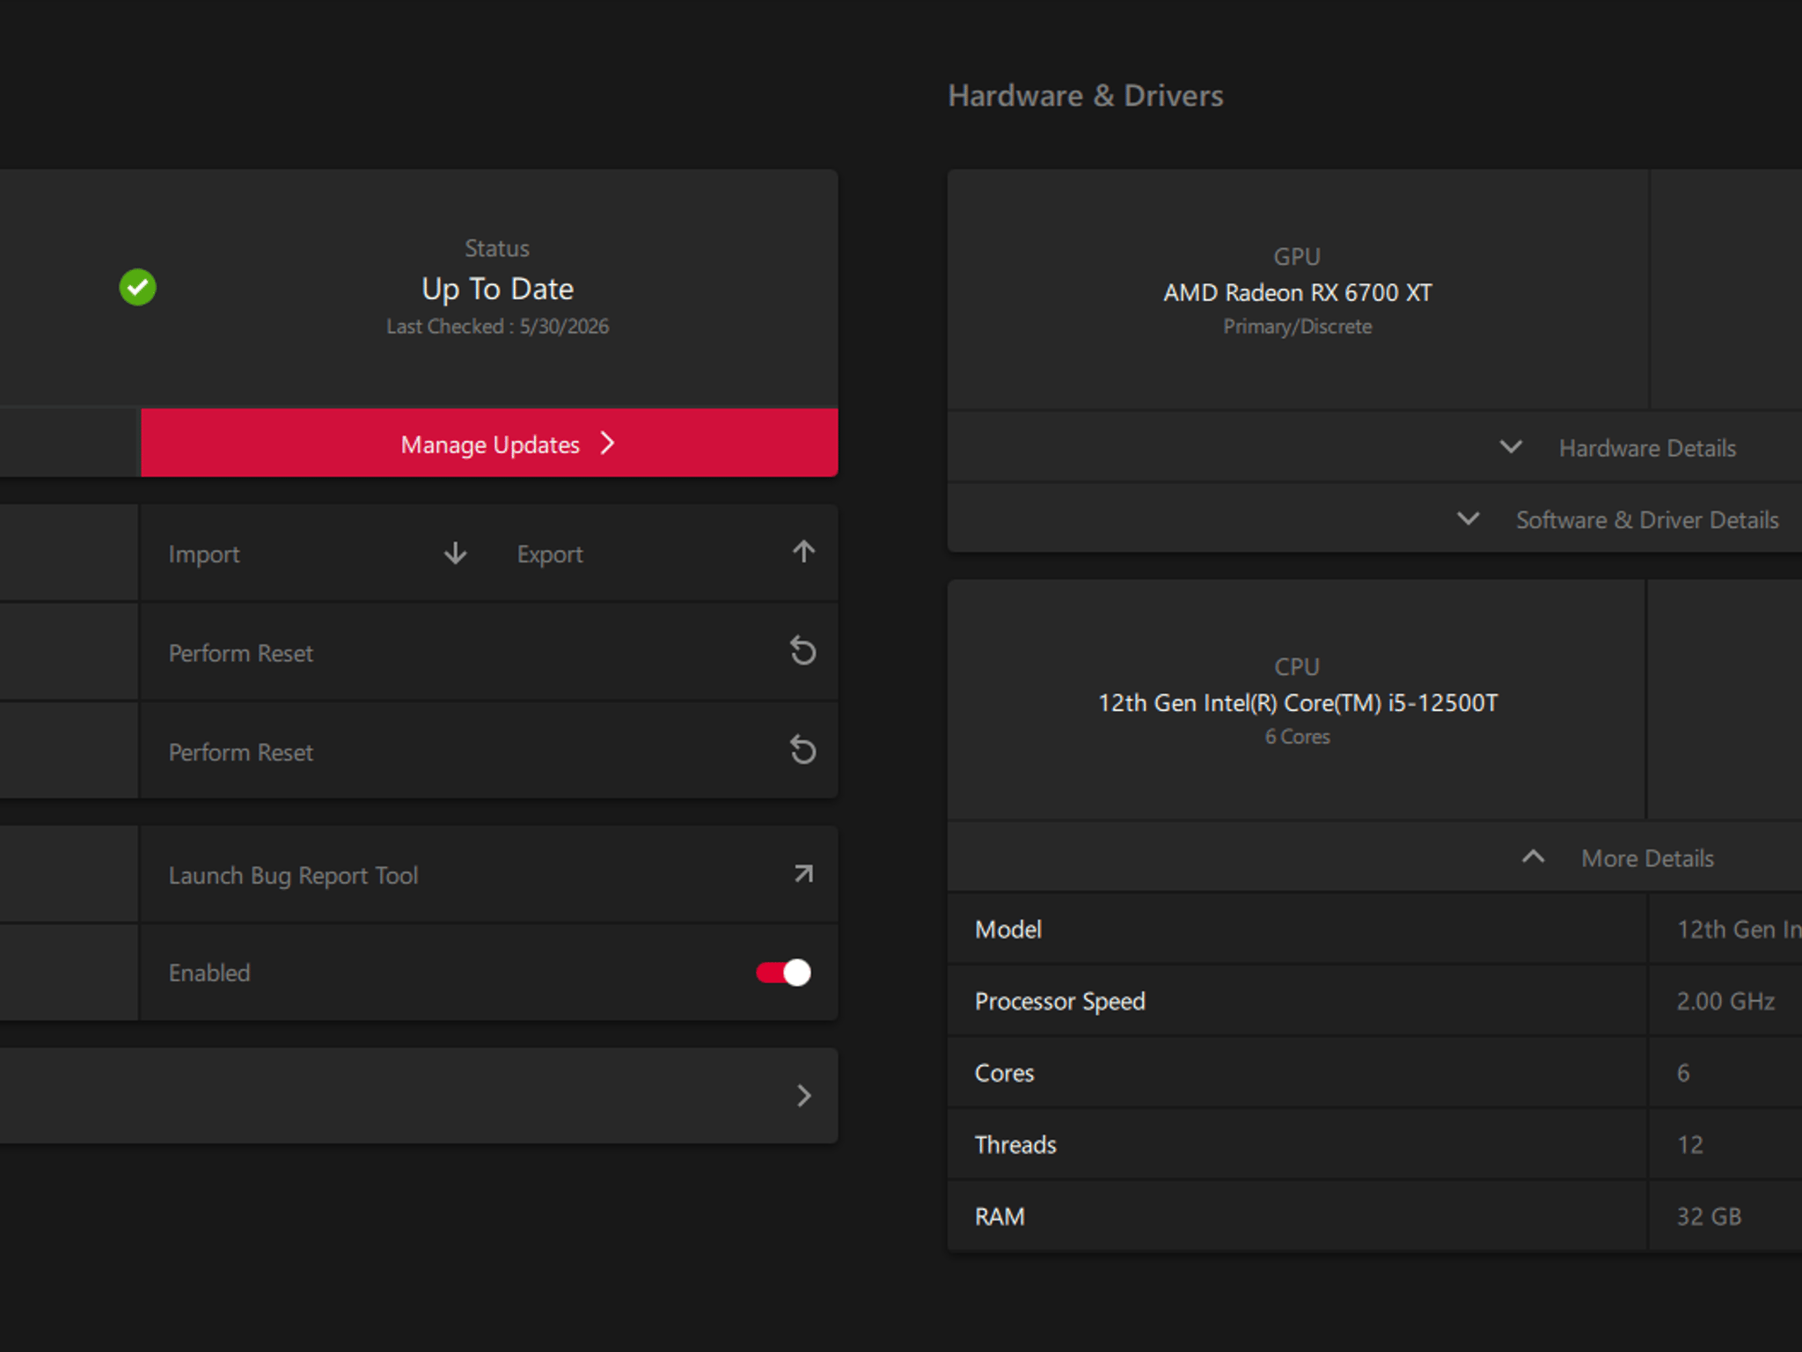Collapse the CPU More Details section
The image size is (1802, 1352).
(1618, 858)
